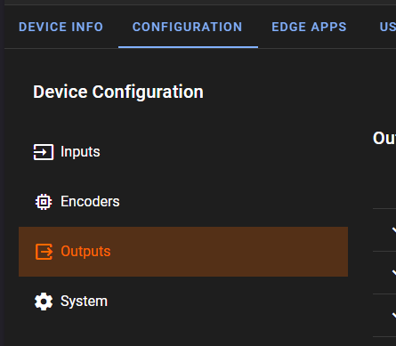Image resolution: width=396 pixels, height=346 pixels.
Task: Click the Inputs arrow-box icon
Action: (44, 152)
